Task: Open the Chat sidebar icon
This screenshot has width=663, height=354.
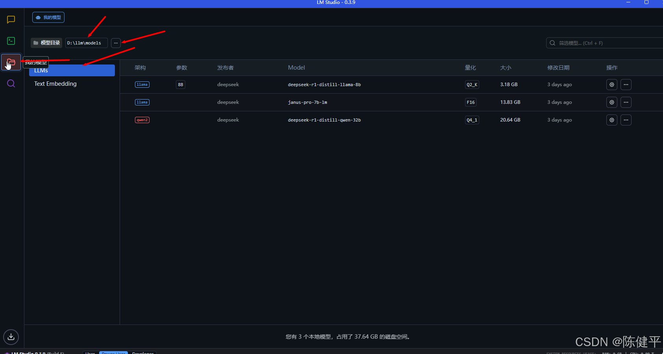Action: tap(11, 19)
